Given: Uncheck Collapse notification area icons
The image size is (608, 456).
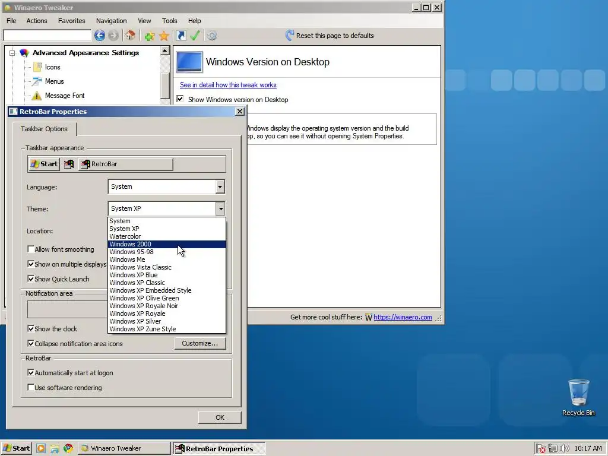Looking at the screenshot, I should point(31,344).
